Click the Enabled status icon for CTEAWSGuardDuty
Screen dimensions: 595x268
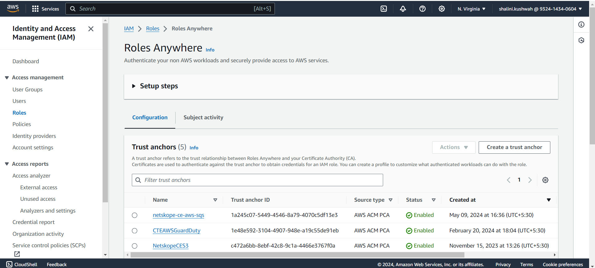[409, 231]
